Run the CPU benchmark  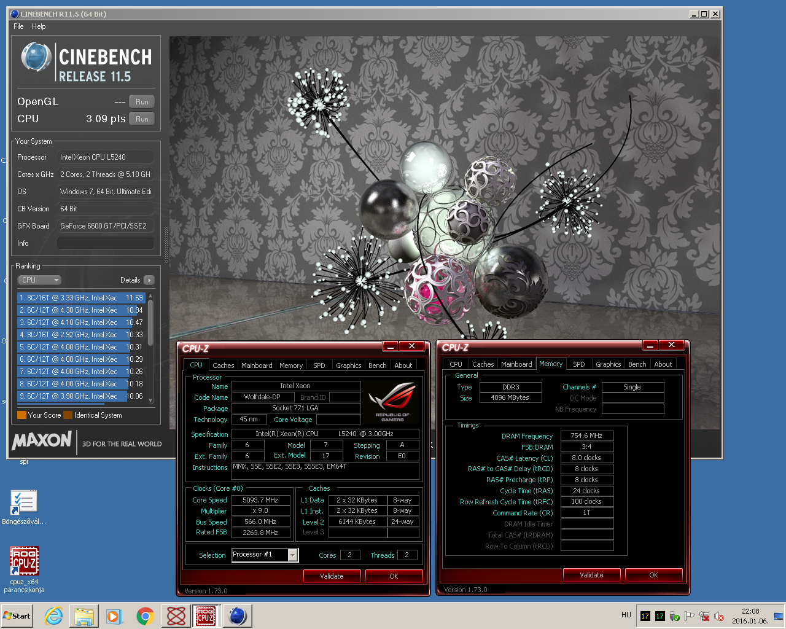pos(142,119)
